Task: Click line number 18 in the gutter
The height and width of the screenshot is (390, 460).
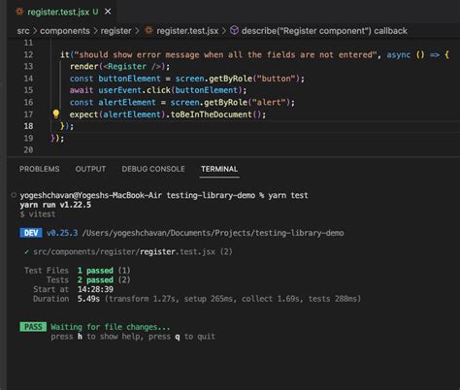Action: (x=28, y=126)
